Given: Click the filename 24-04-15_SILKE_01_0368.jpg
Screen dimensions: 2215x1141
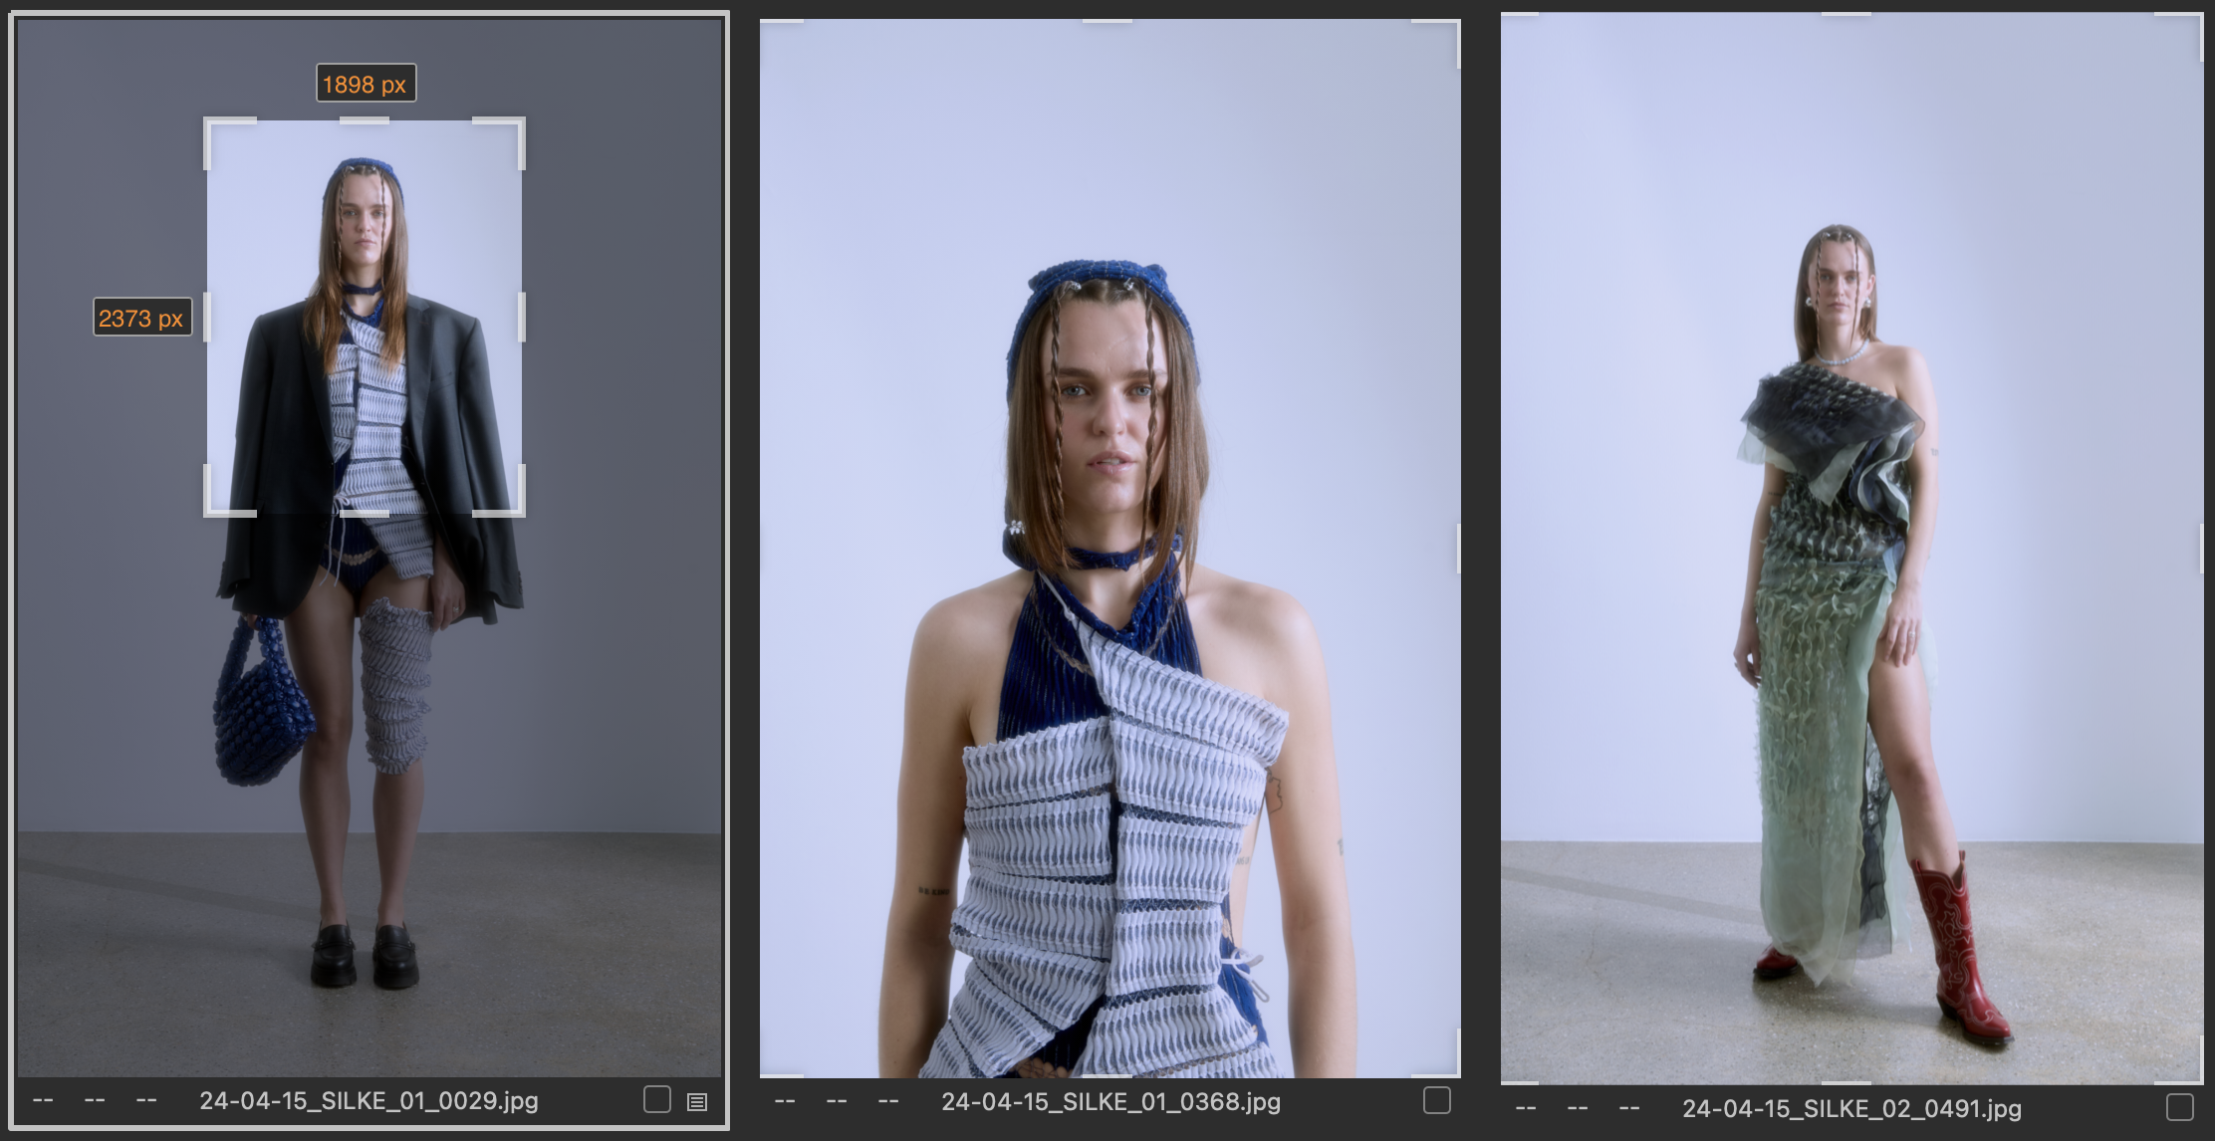Looking at the screenshot, I should point(1108,1103).
